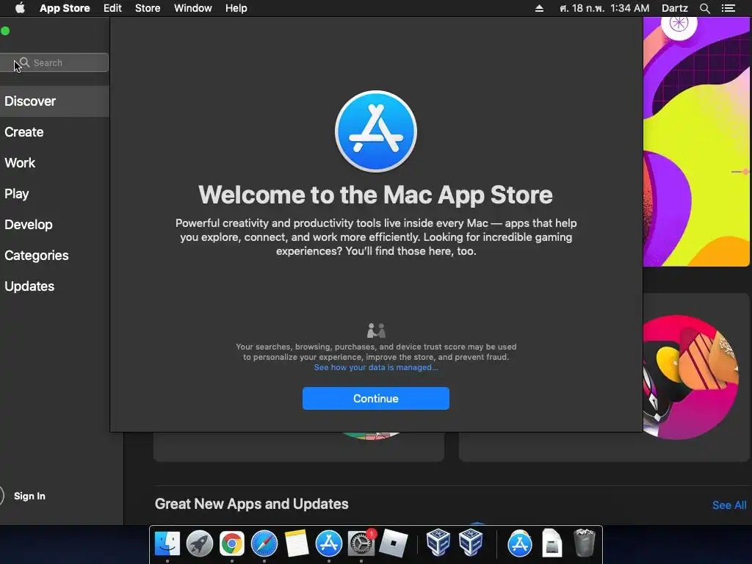Launch Safari from the Dock

tap(264, 543)
